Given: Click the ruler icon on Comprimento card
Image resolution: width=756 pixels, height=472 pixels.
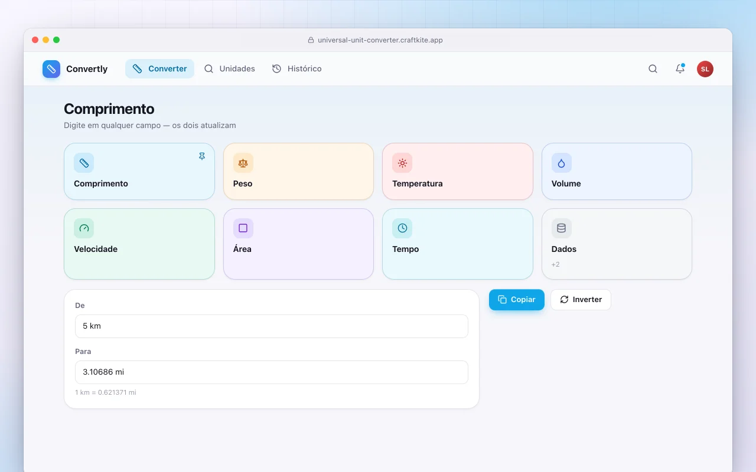Looking at the screenshot, I should pyautogui.click(x=84, y=163).
